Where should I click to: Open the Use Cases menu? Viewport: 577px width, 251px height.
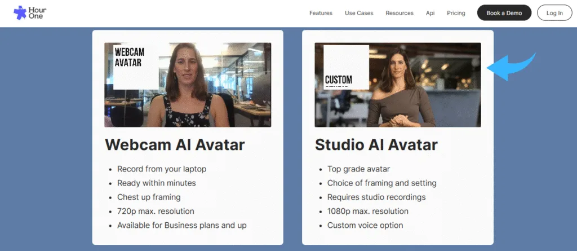click(x=359, y=13)
